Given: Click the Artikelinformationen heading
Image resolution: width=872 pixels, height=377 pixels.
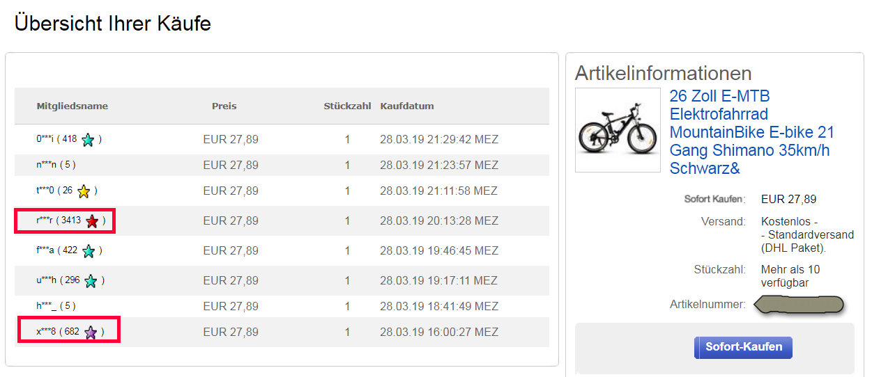Looking at the screenshot, I should [663, 73].
